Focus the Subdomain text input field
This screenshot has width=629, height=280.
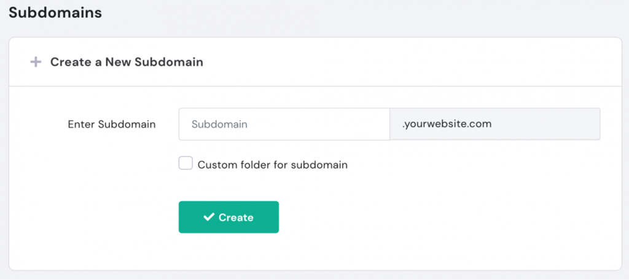click(284, 124)
